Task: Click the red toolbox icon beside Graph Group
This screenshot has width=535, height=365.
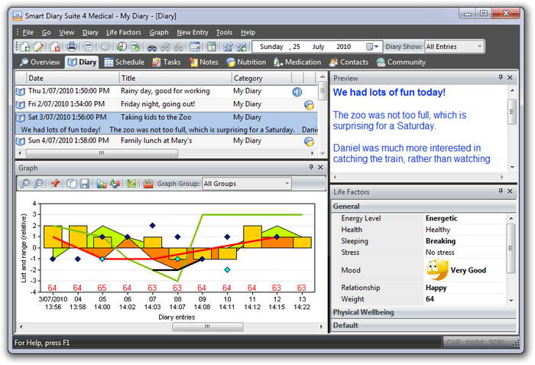Action: pyautogui.click(x=148, y=184)
